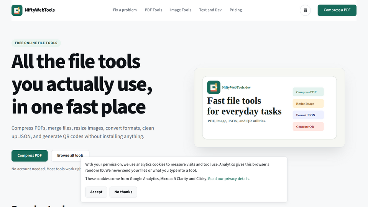This screenshot has height=207, width=368.
Task: Click the Compress a PDF header button
Action: pyautogui.click(x=337, y=10)
